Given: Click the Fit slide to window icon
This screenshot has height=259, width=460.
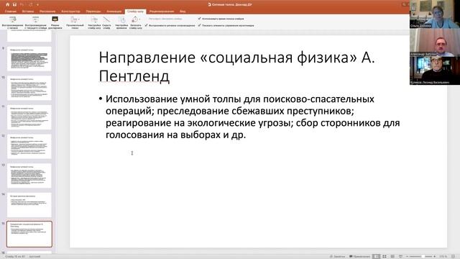Looking at the screenshot, I should pyautogui.click(x=454, y=256).
